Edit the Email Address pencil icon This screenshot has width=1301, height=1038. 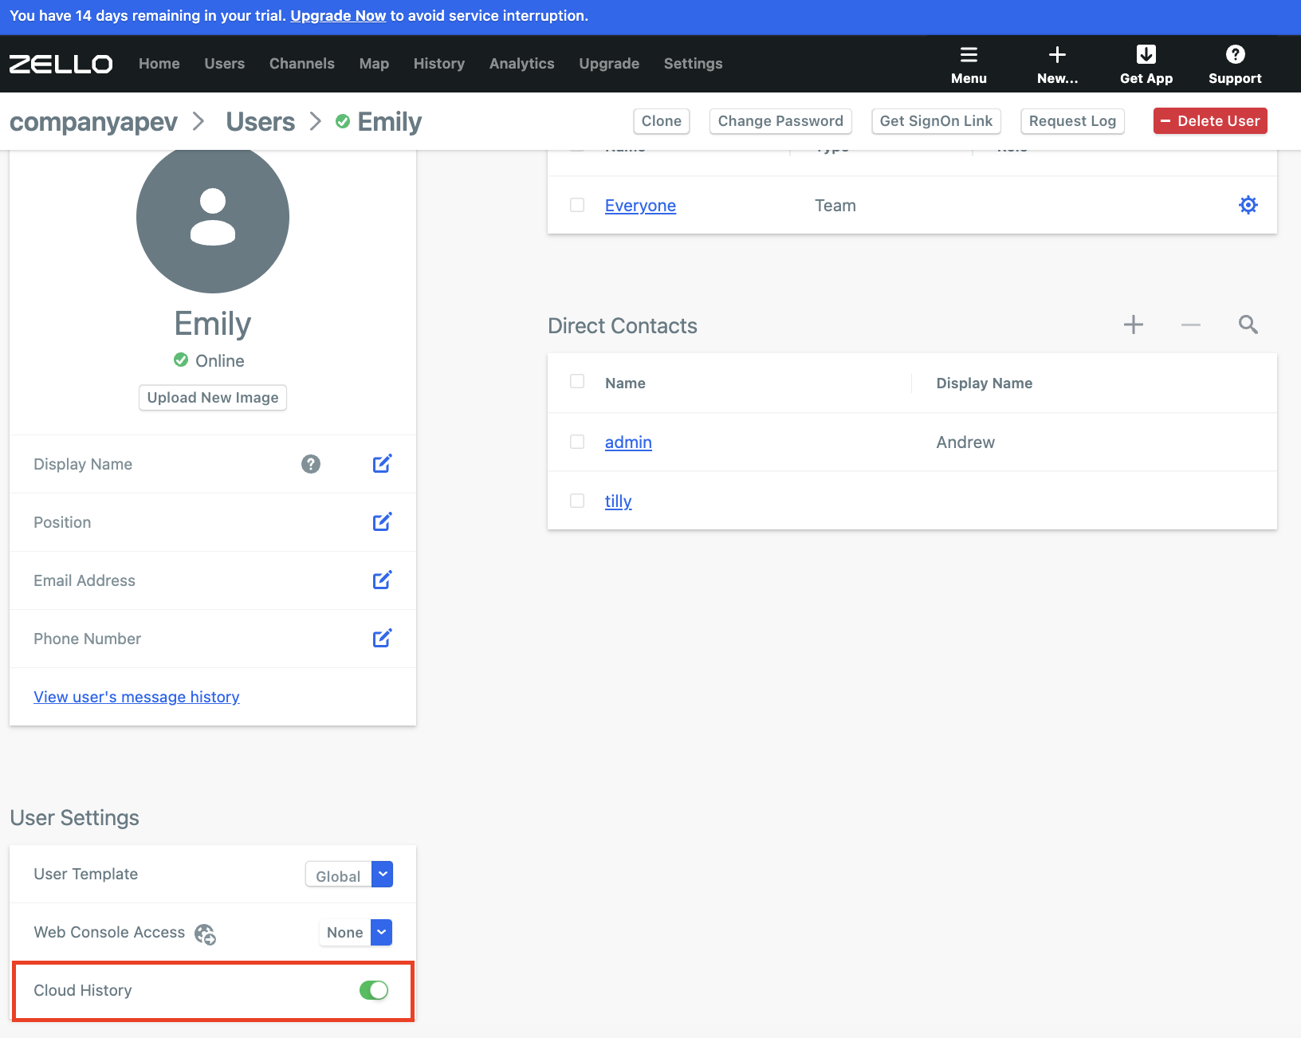point(383,580)
